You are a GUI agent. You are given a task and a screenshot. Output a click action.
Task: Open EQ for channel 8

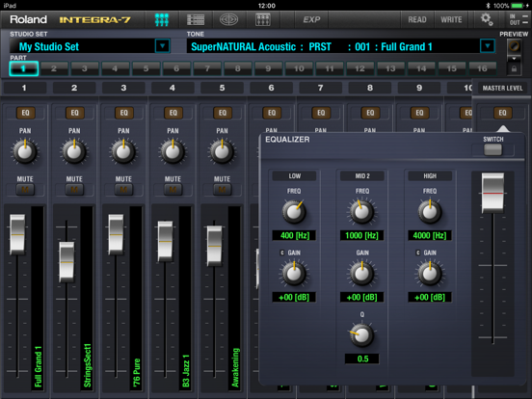point(370,113)
